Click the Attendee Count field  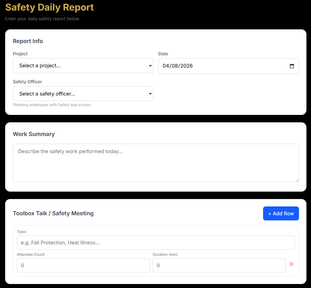(83, 265)
